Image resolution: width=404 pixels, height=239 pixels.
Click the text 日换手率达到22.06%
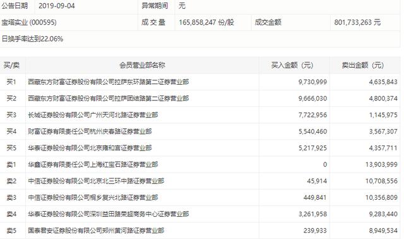coord(32,39)
